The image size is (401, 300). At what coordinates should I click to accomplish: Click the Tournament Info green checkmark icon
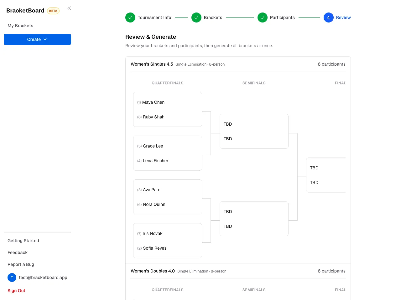click(x=130, y=17)
